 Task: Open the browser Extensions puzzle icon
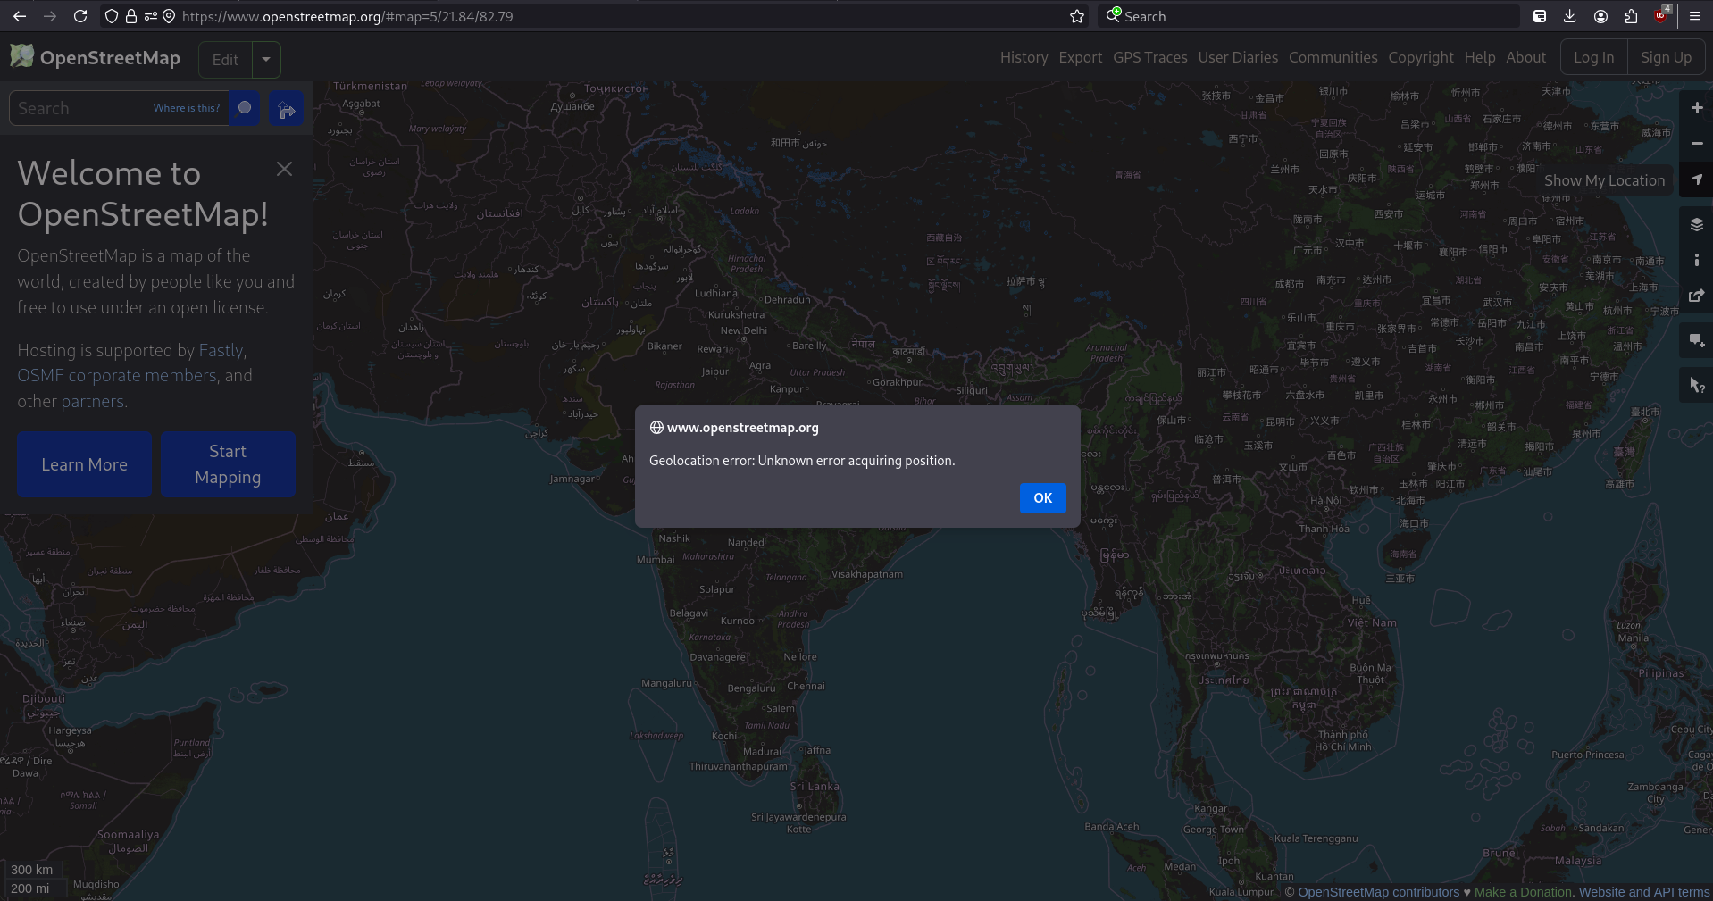click(x=1631, y=16)
